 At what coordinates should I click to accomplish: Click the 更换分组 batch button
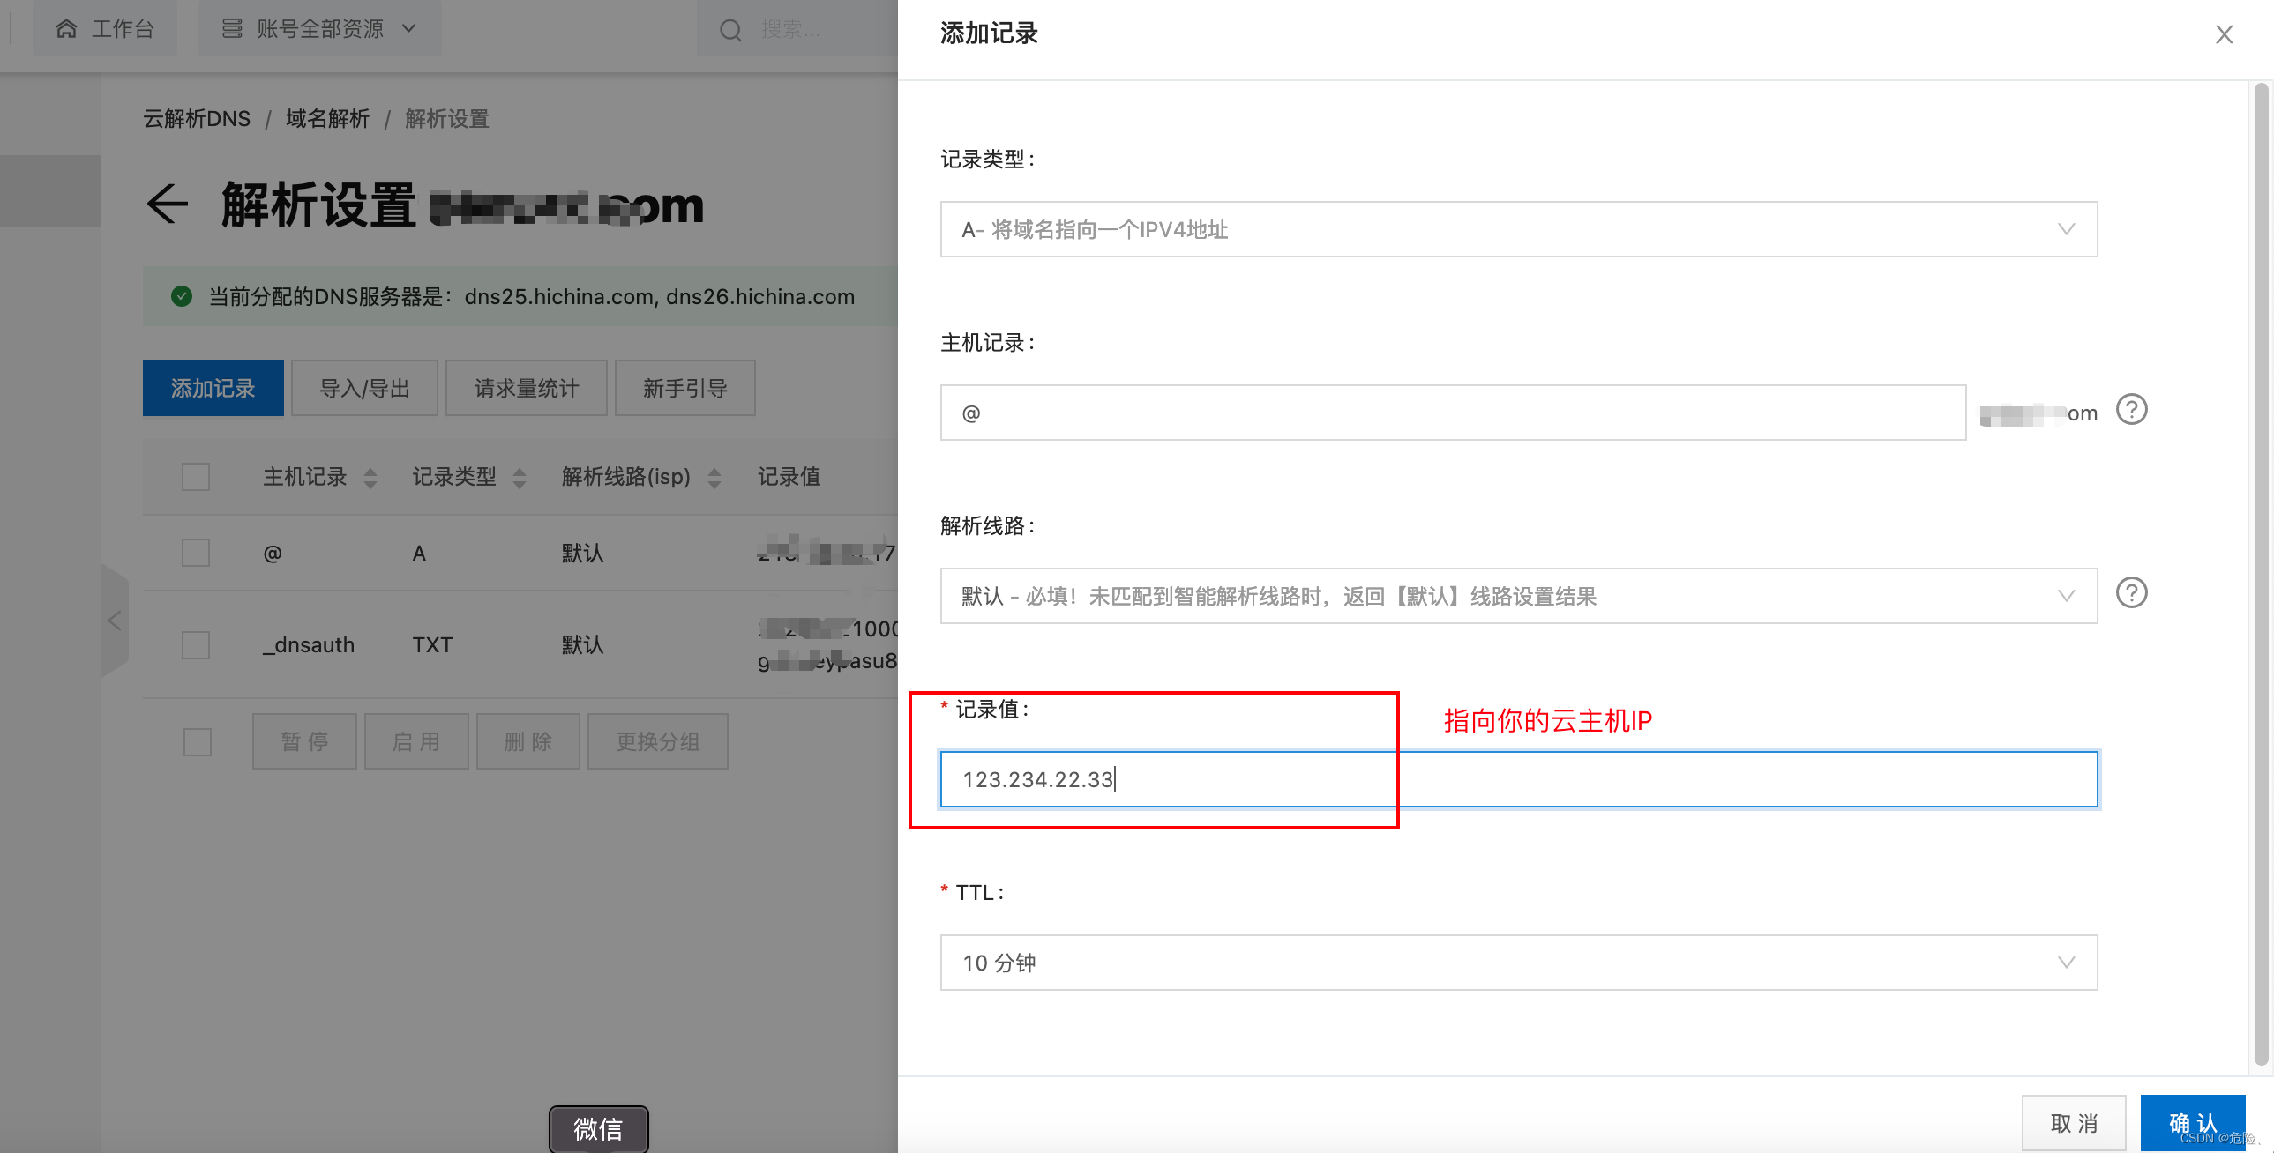[658, 741]
